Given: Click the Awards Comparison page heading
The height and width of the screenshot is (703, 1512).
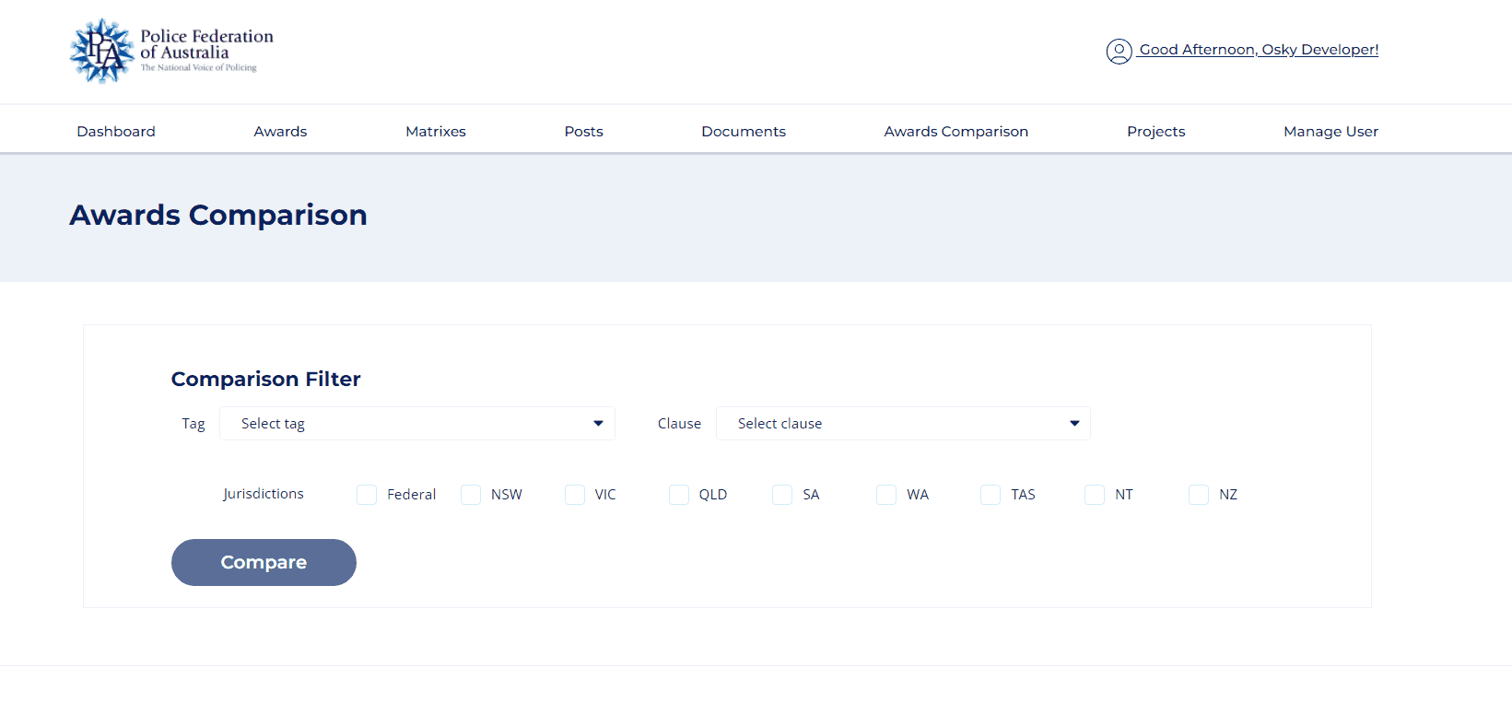Looking at the screenshot, I should [x=218, y=215].
